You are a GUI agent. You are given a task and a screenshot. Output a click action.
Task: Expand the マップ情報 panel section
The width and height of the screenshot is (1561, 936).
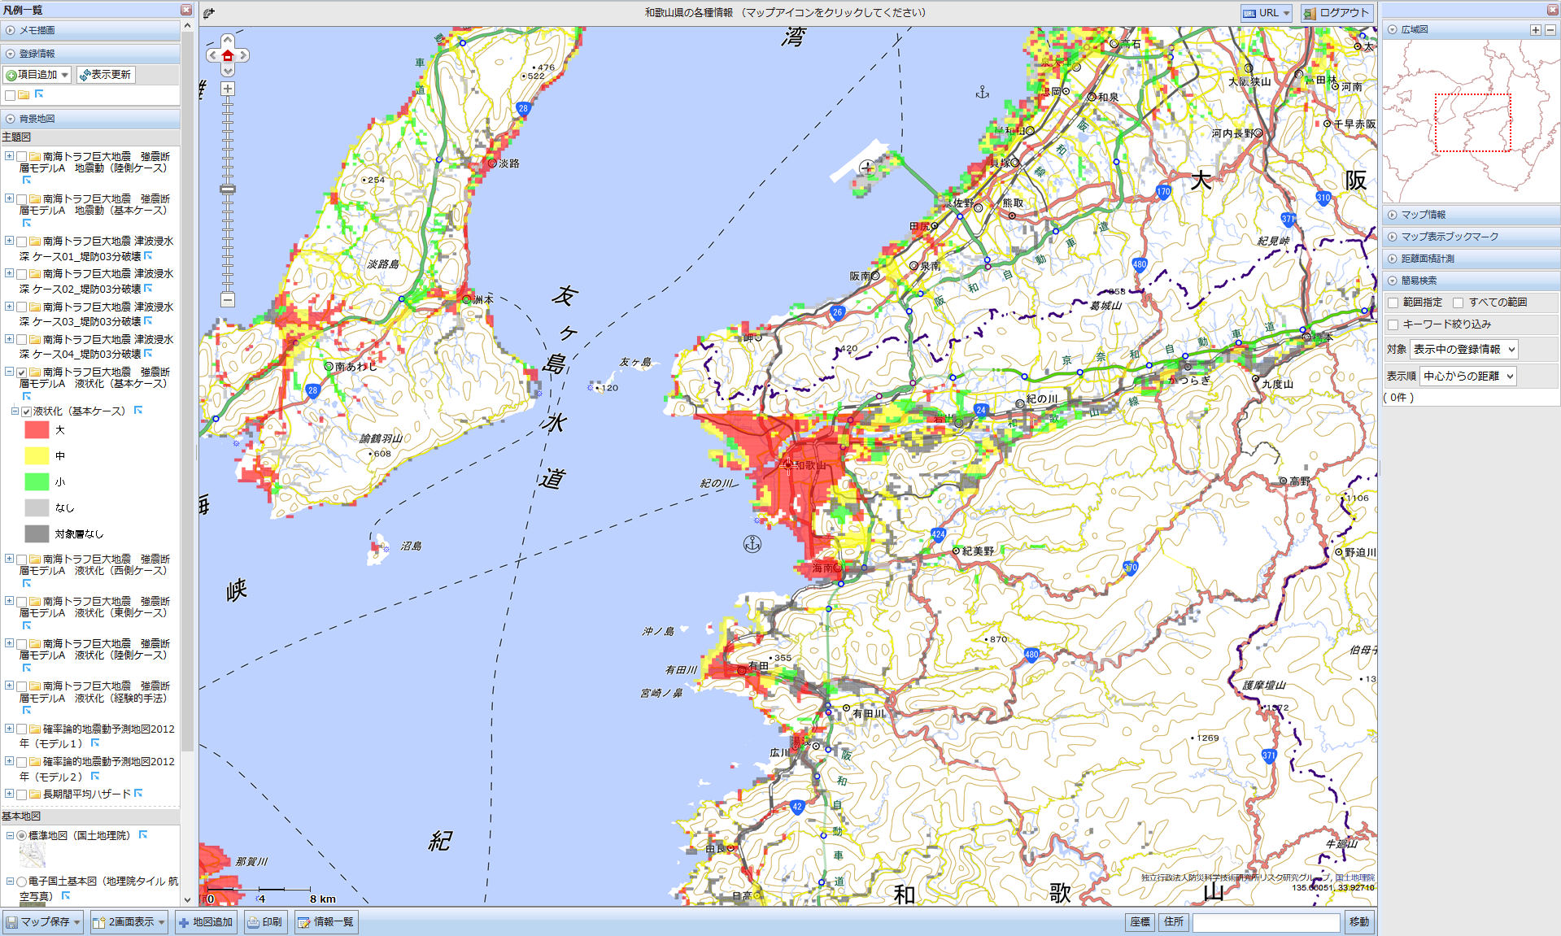[1423, 215]
